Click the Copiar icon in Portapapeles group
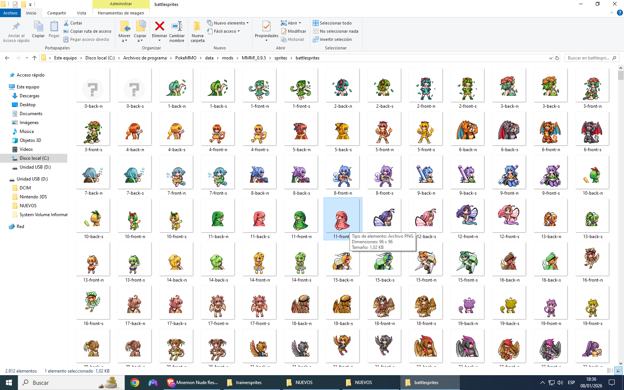The image size is (624, 390). (38, 26)
